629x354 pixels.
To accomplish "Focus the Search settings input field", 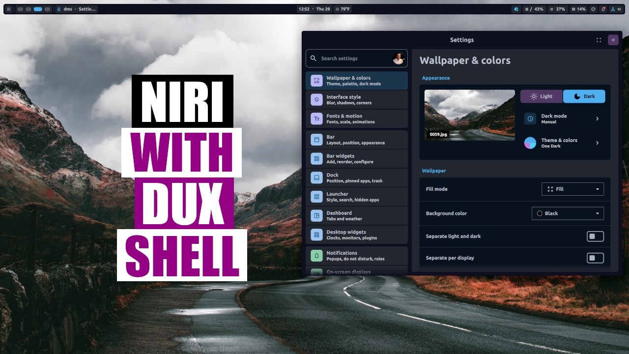I will 357,59.
